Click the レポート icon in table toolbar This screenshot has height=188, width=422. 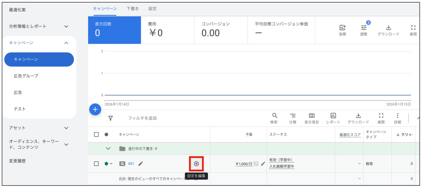tap(333, 116)
